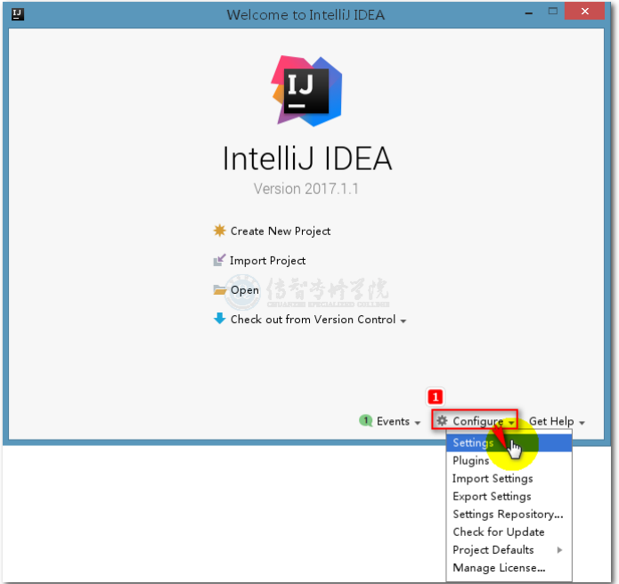Open the Get Help label
Image resolution: width=619 pixels, height=584 pixels.
551,421
